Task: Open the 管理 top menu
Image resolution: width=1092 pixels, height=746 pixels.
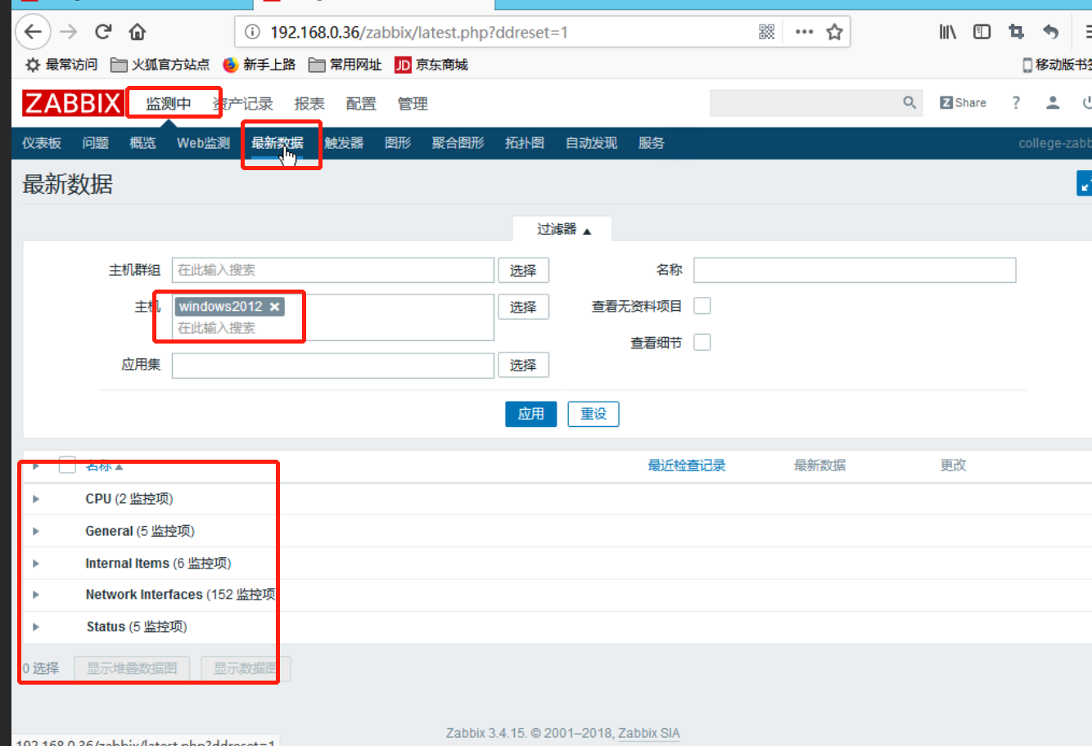Action: [413, 104]
